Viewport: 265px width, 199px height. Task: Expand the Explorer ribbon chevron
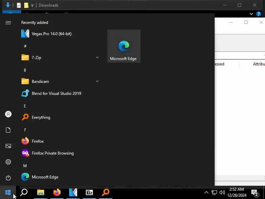tap(251, 14)
